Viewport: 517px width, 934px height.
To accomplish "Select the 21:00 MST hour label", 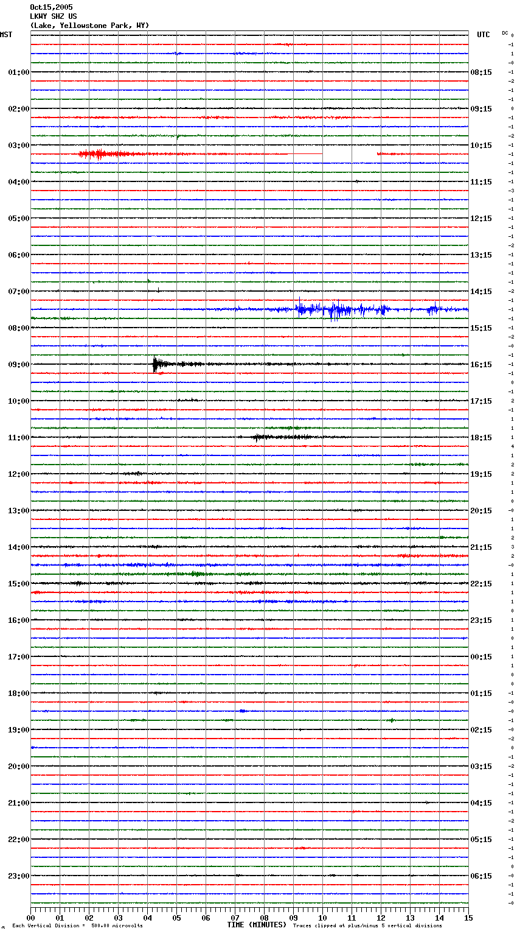I will [x=19, y=803].
